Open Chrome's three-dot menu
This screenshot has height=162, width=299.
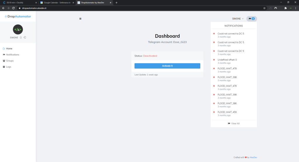click(x=295, y=8)
